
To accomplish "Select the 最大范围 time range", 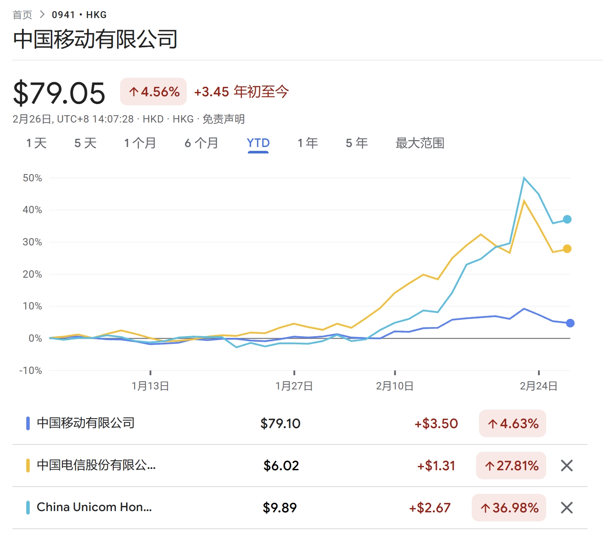I will click(420, 143).
